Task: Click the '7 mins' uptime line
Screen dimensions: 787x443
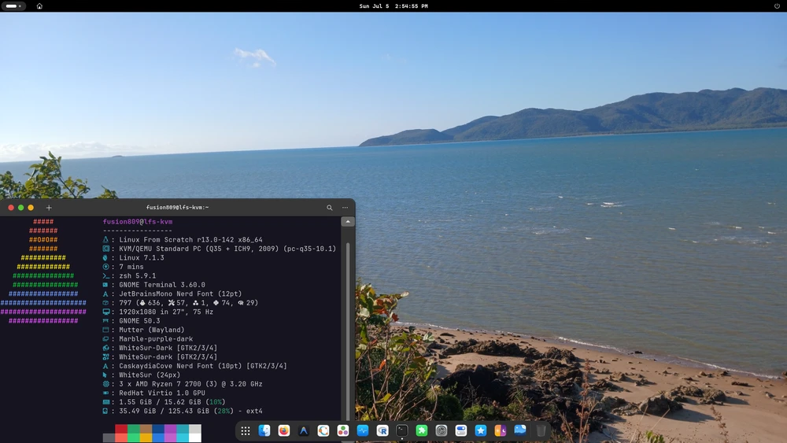Action: [x=131, y=267]
